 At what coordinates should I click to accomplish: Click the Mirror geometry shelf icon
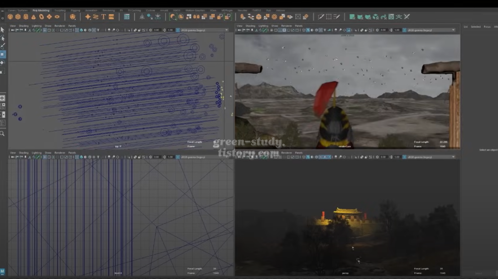(x=196, y=17)
